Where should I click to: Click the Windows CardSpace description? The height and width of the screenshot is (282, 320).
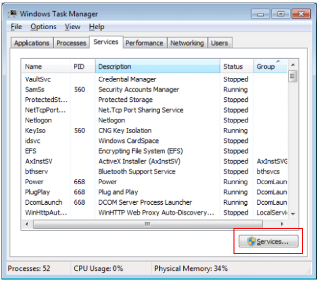tap(129, 141)
